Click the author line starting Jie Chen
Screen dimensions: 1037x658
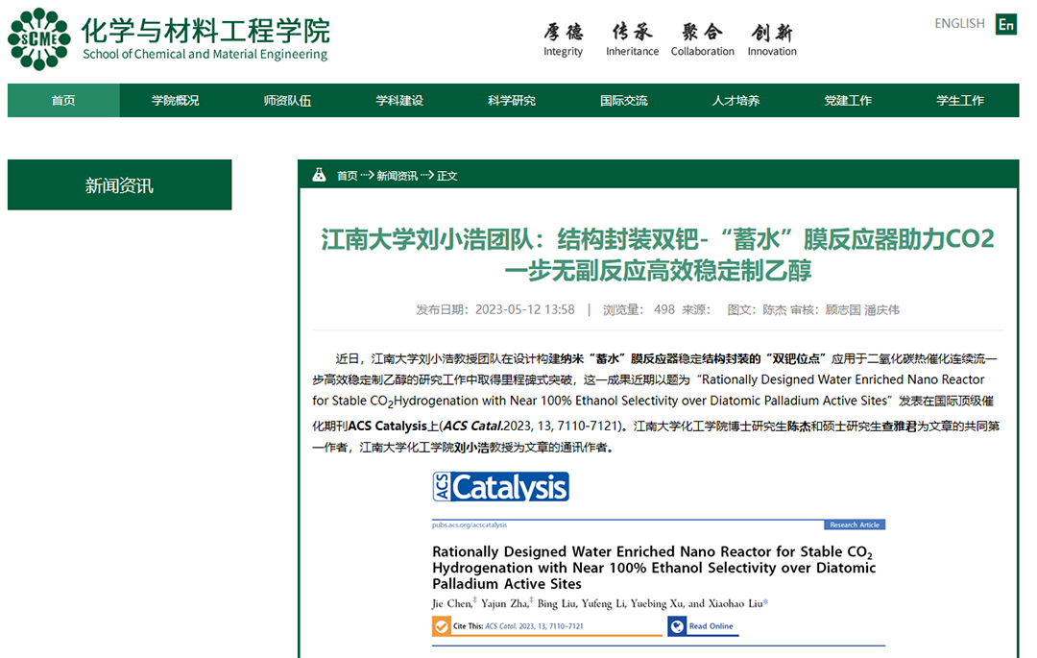click(x=600, y=603)
